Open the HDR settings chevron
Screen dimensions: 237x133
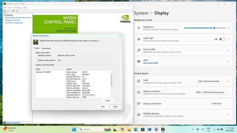[228, 61]
